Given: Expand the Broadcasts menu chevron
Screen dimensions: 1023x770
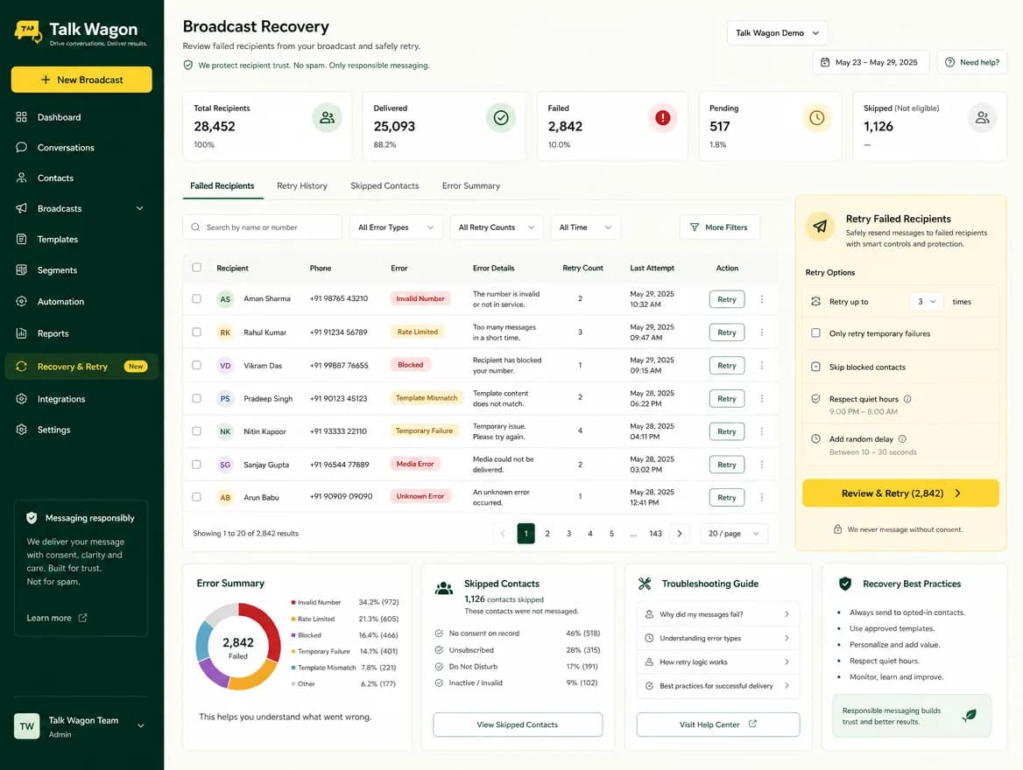Looking at the screenshot, I should pyautogui.click(x=139, y=208).
